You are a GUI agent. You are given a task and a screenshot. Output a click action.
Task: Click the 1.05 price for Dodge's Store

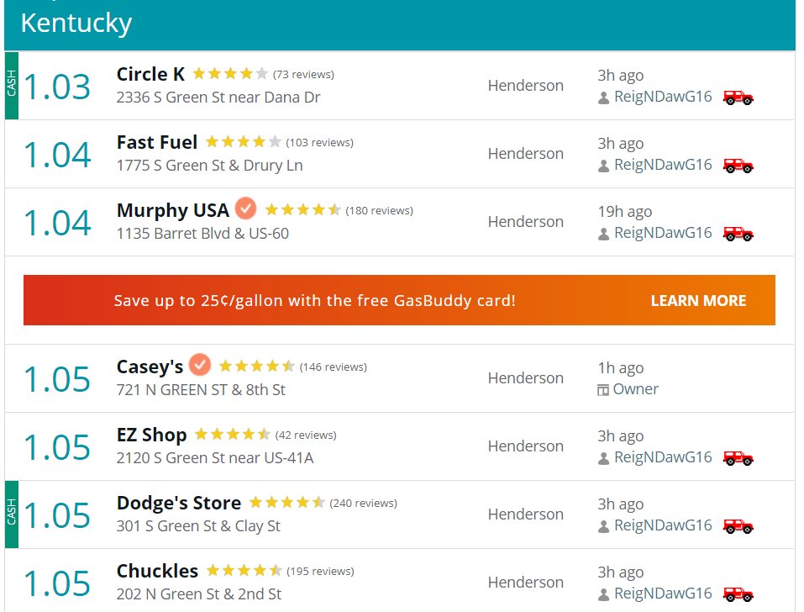coord(57,515)
